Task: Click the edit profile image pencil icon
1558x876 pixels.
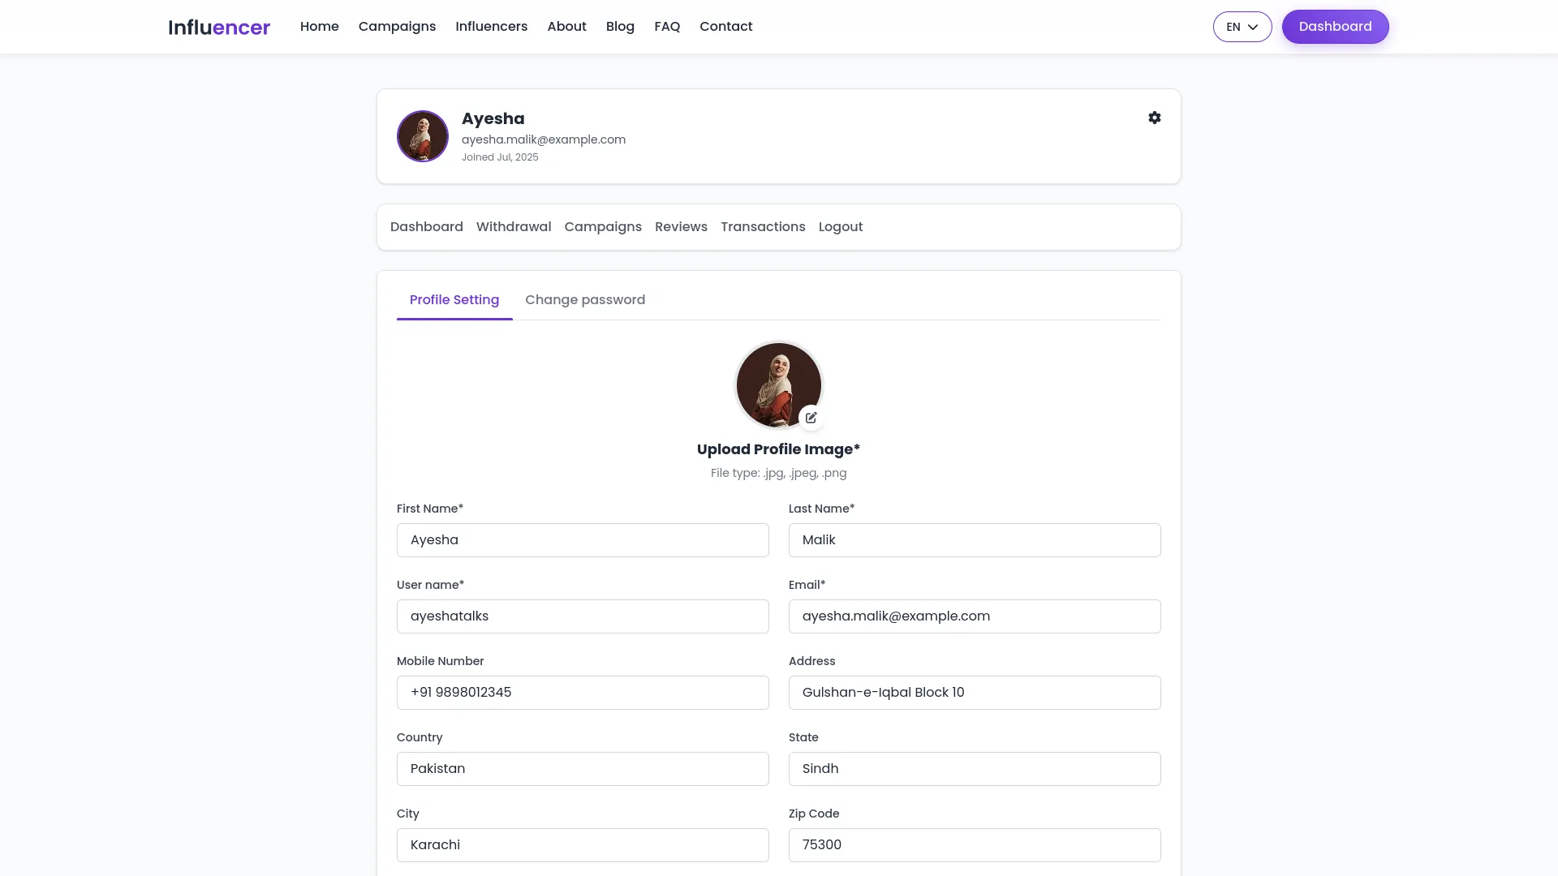Action: click(811, 418)
